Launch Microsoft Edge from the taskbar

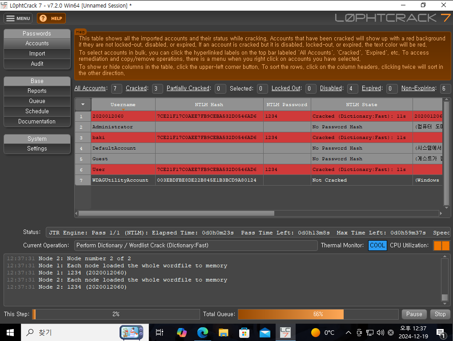click(203, 333)
